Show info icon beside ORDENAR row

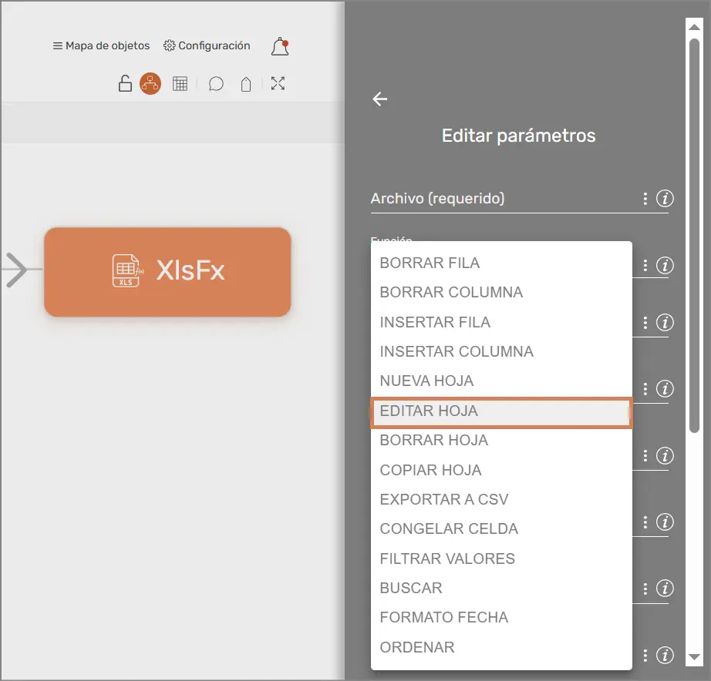coord(665,655)
